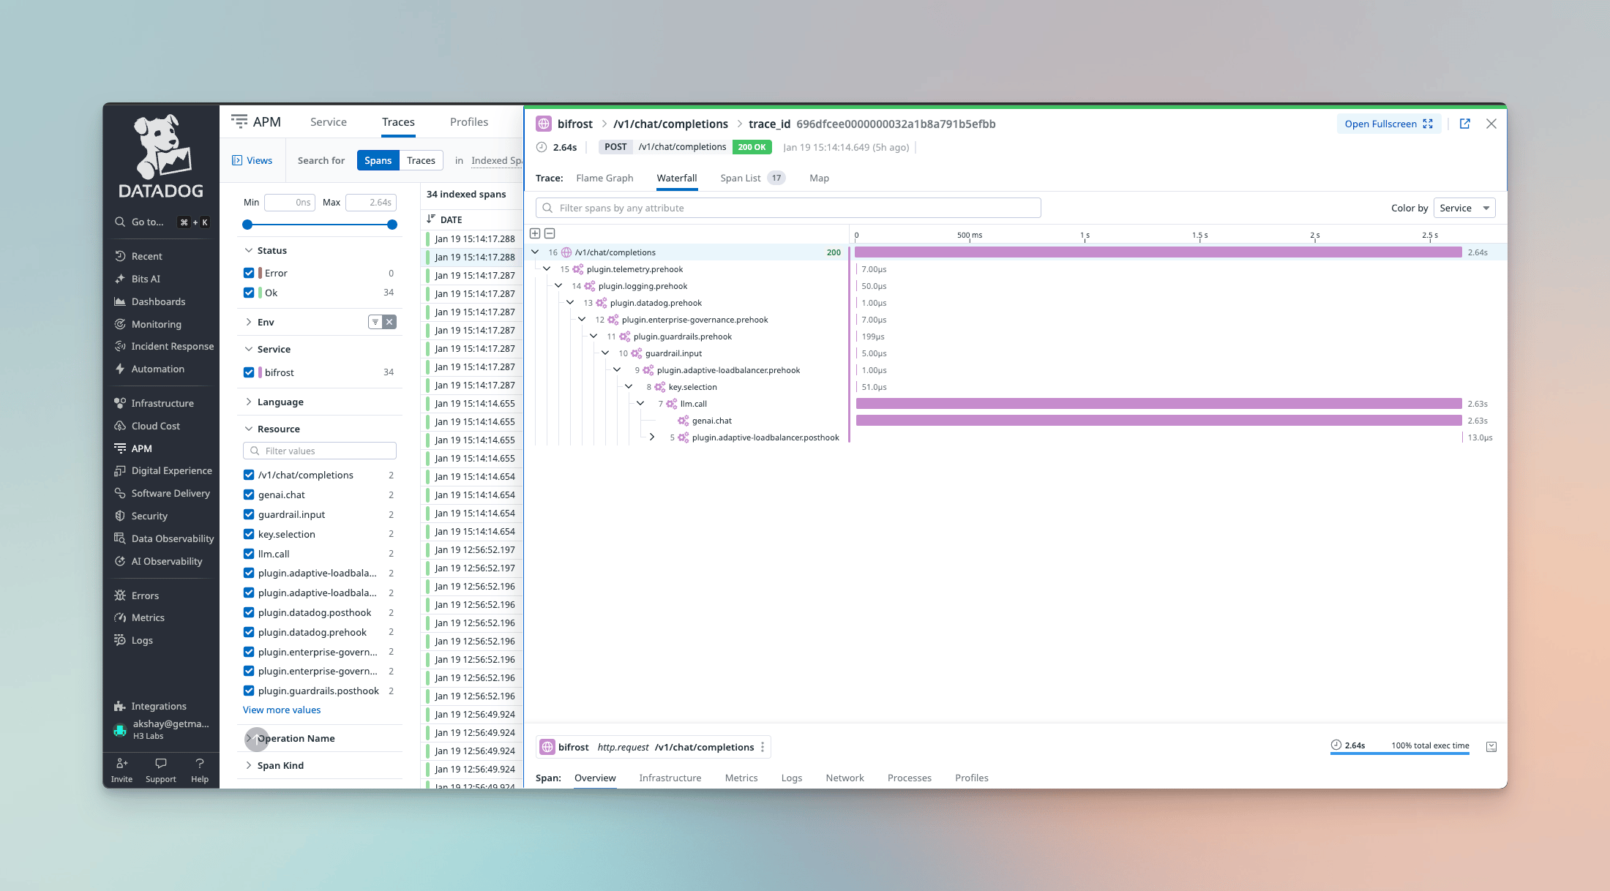Collapse the Status facet

[249, 250]
